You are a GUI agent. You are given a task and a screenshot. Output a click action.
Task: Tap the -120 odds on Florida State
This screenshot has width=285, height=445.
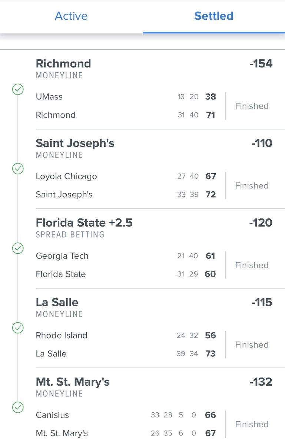[261, 222]
